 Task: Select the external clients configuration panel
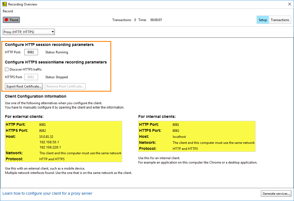coord(63,141)
